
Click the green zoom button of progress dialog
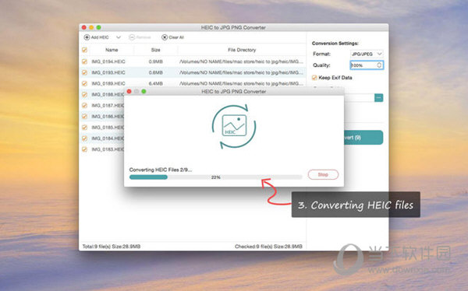click(x=144, y=92)
